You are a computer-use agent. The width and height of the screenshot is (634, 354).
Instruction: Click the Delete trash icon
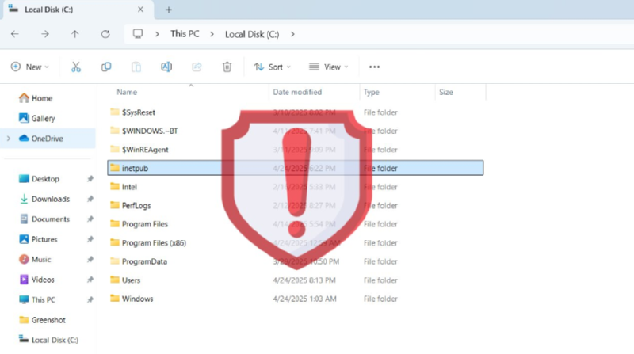click(227, 67)
